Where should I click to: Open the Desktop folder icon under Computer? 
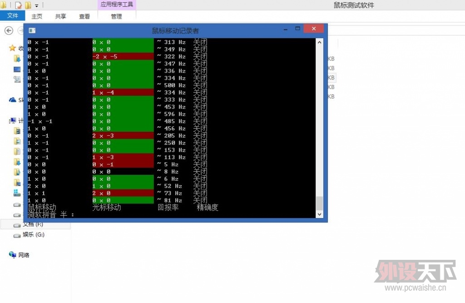coord(17,182)
